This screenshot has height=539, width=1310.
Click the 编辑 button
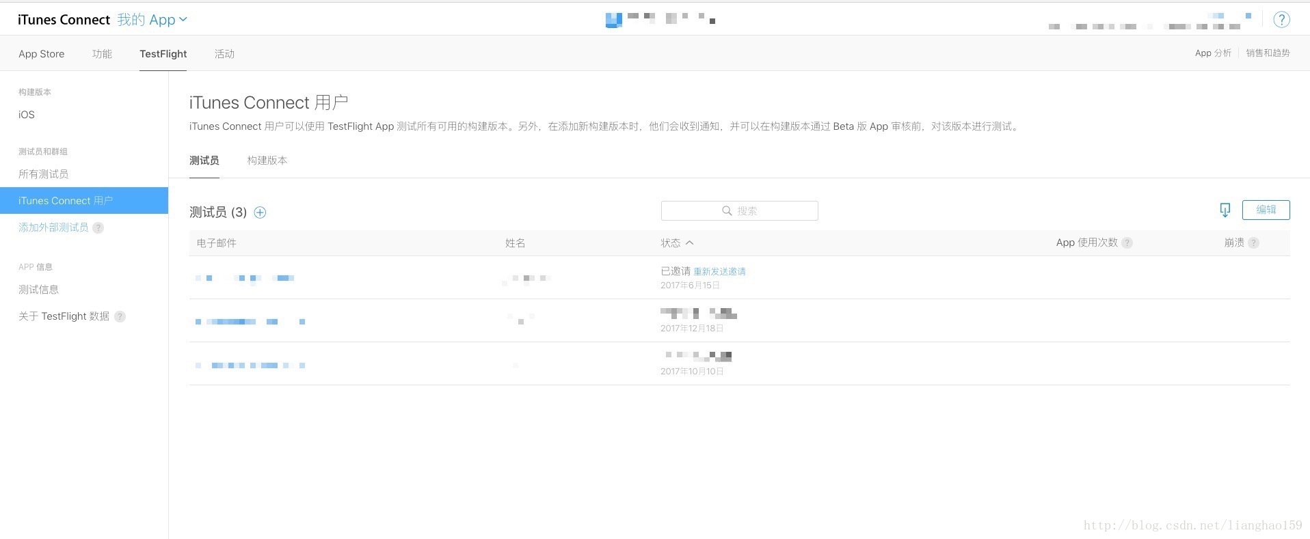1266,210
